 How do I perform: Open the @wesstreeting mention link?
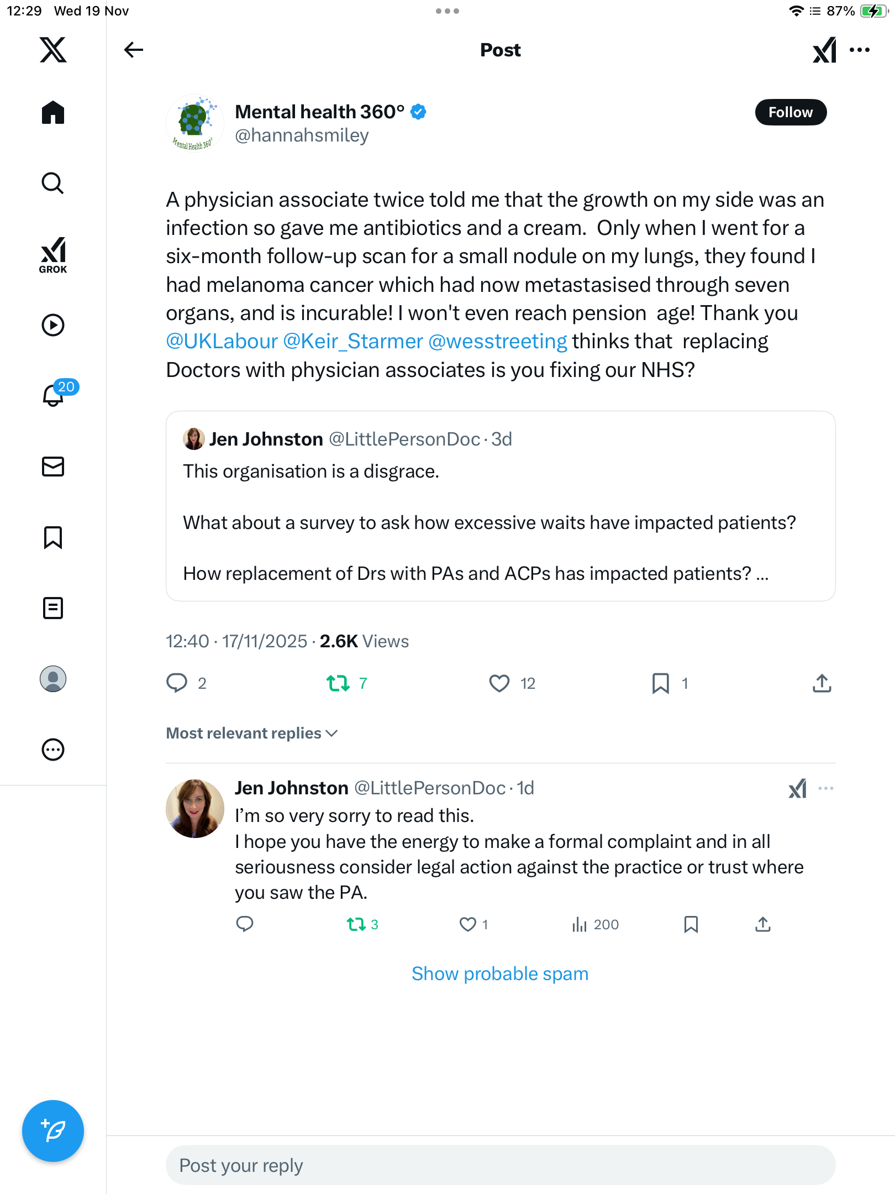coord(497,342)
